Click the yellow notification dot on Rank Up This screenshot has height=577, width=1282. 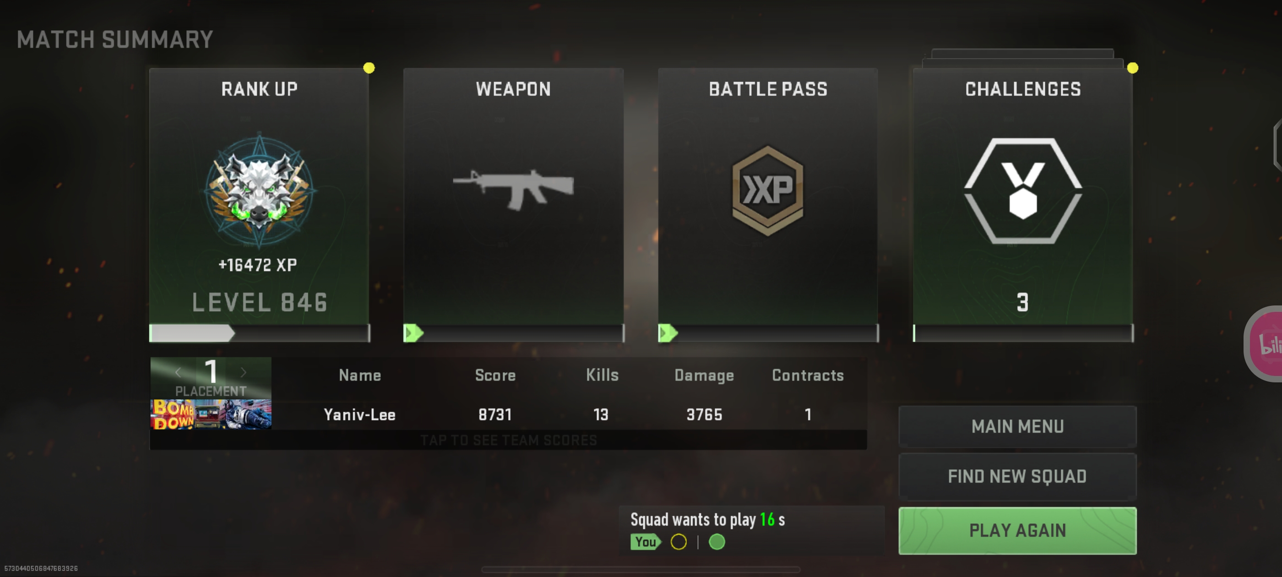[x=369, y=68]
